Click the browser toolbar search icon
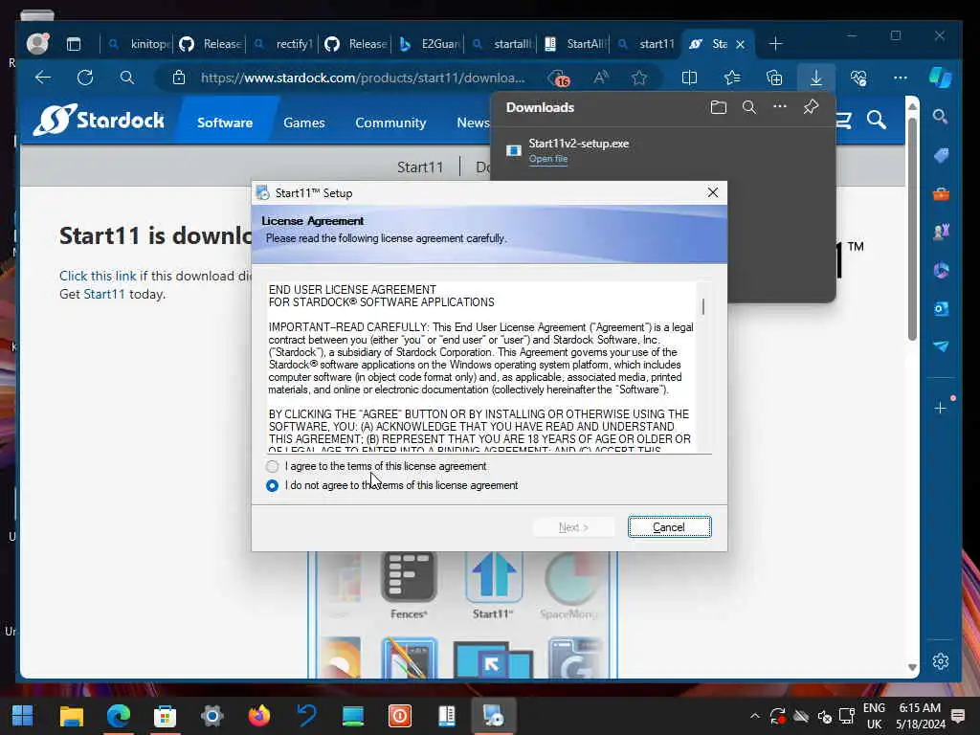980x735 pixels. pyautogui.click(x=127, y=78)
